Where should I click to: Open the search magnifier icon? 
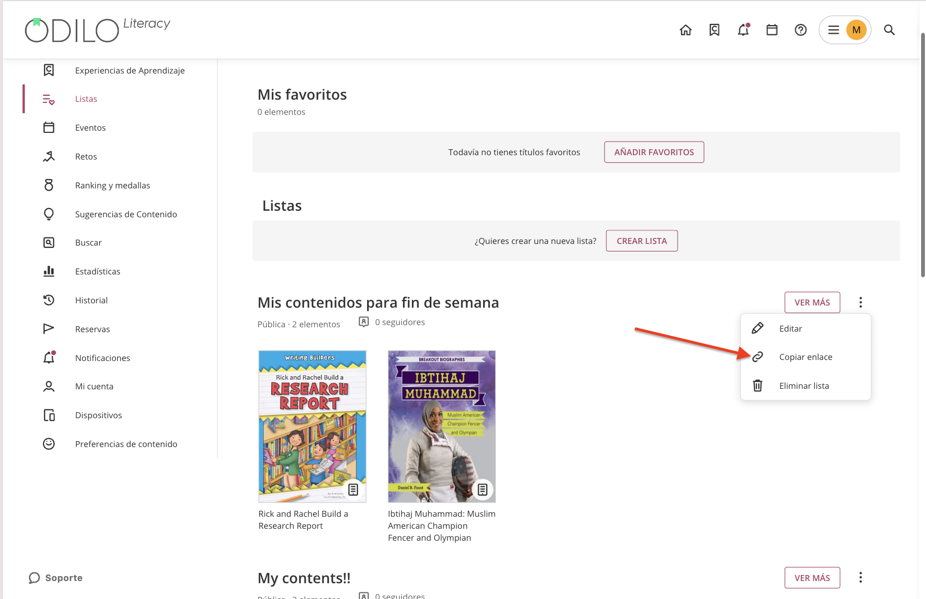pyautogui.click(x=890, y=30)
